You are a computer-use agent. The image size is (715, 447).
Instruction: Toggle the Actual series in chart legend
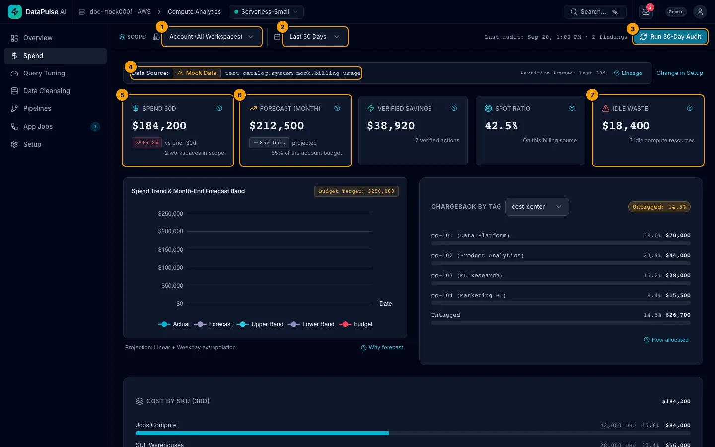pyautogui.click(x=174, y=324)
